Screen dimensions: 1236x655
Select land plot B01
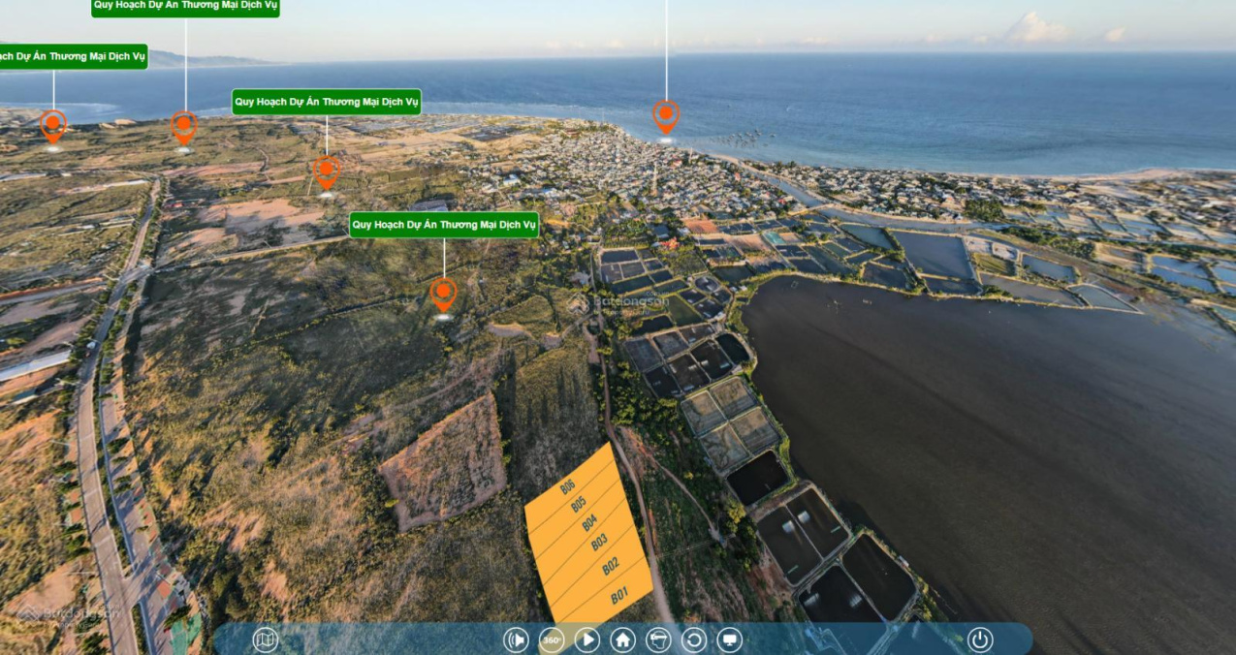618,595
